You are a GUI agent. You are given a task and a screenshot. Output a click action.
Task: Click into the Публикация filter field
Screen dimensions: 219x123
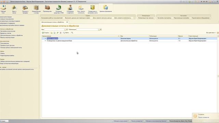pos(87,30)
